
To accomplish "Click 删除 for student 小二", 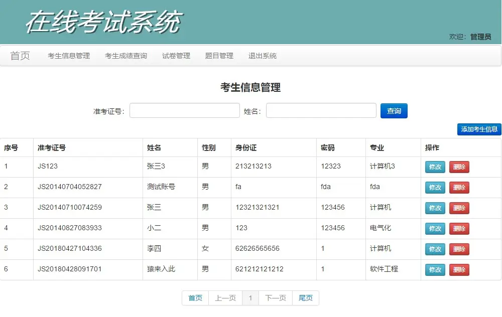I will pyautogui.click(x=459, y=228).
